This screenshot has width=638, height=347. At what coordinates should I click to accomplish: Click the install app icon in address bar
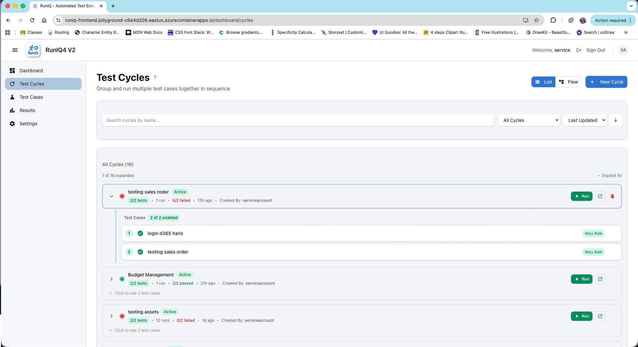pyautogui.click(x=526, y=20)
